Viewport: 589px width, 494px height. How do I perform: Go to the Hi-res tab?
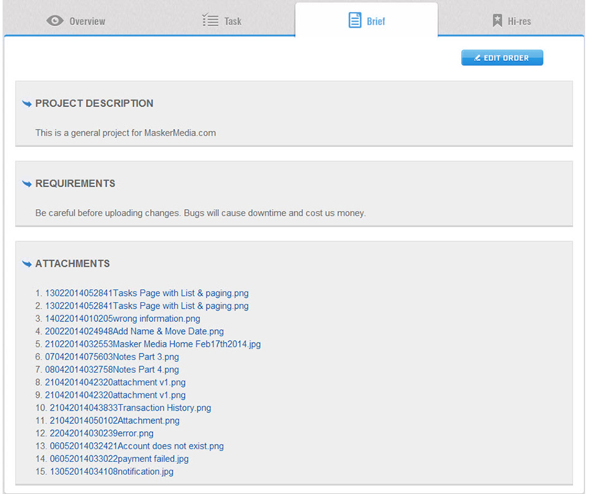[511, 21]
